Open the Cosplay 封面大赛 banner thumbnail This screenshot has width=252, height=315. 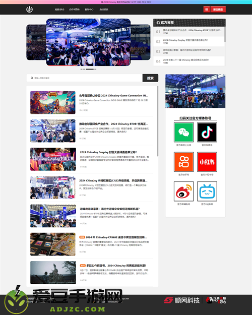pos(53,159)
